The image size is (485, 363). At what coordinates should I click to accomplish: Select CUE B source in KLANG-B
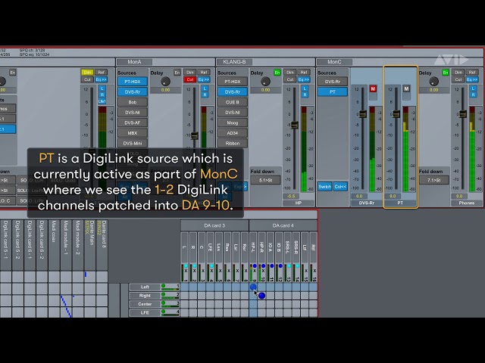[233, 102]
